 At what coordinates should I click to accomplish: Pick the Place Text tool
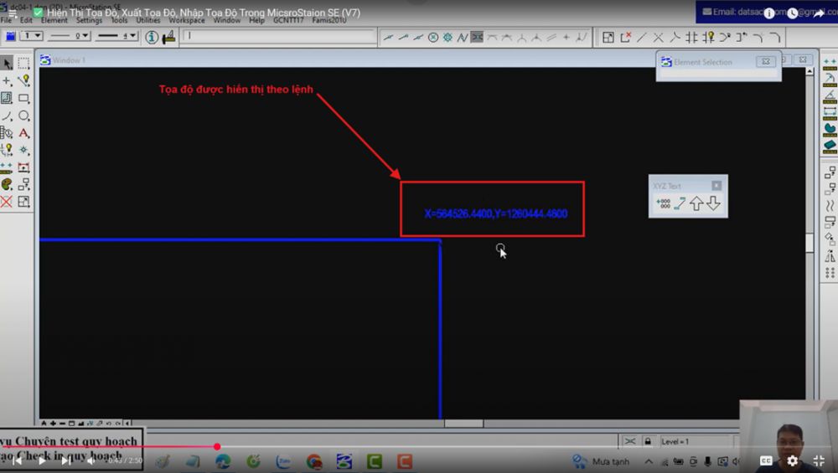[x=23, y=133]
